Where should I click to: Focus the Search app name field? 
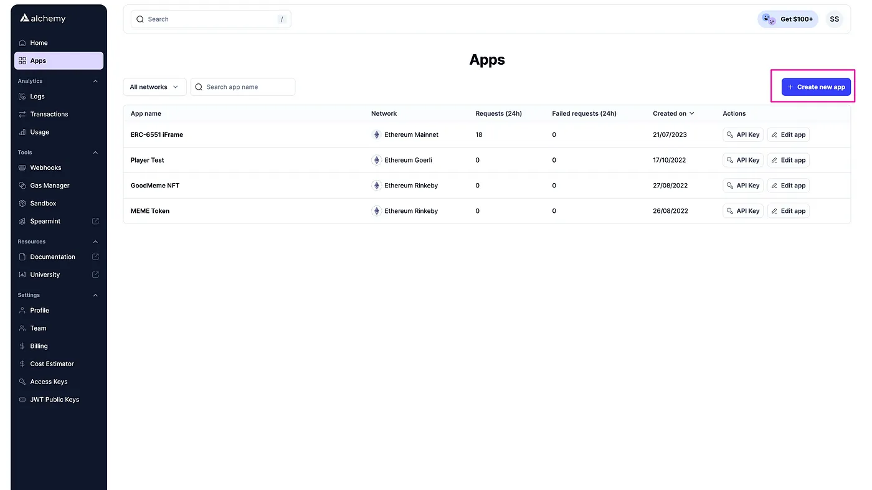click(x=242, y=87)
